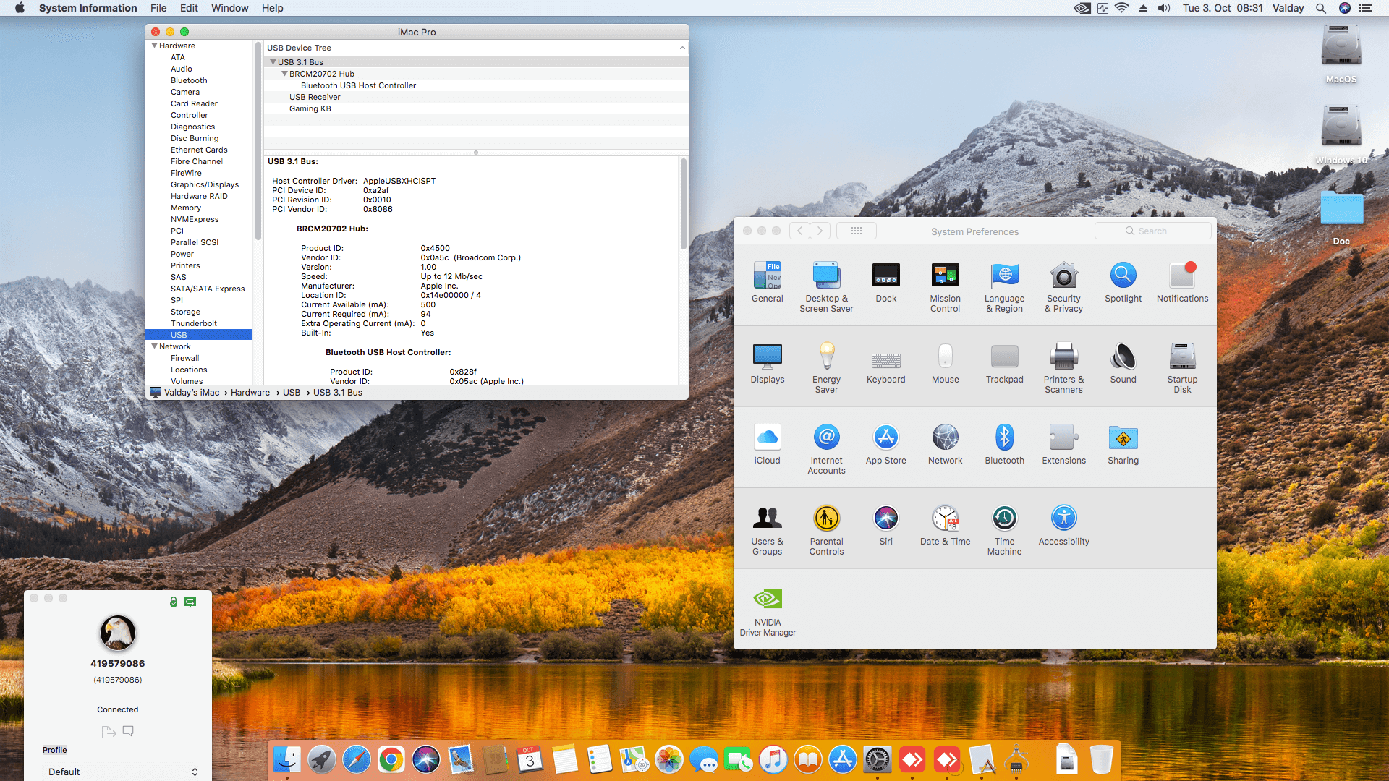This screenshot has width=1389, height=781.
Task: Open the Apple menu
Action: coord(20,8)
